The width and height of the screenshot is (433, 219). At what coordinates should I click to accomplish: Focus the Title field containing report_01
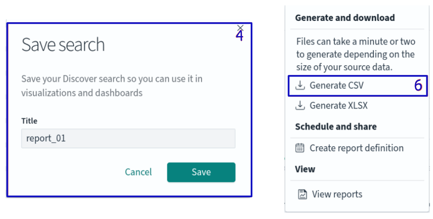pyautogui.click(x=128, y=139)
